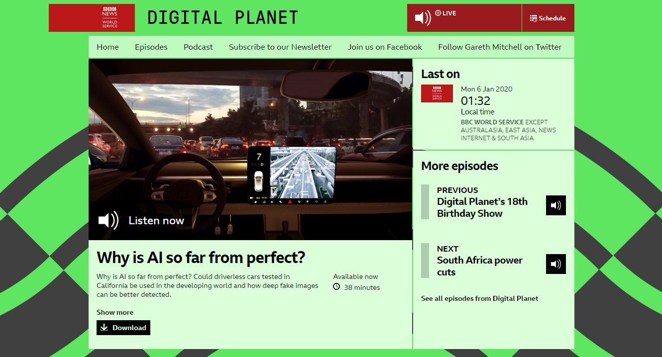This screenshot has width=662, height=357.
Task: Play the 18th Birthday Show speaker icon
Action: point(556,205)
